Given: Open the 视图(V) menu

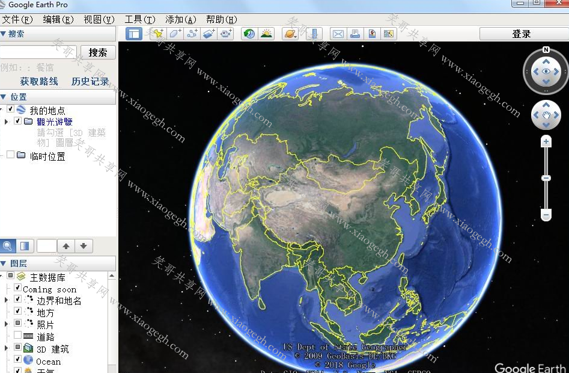Looking at the screenshot, I should [99, 20].
